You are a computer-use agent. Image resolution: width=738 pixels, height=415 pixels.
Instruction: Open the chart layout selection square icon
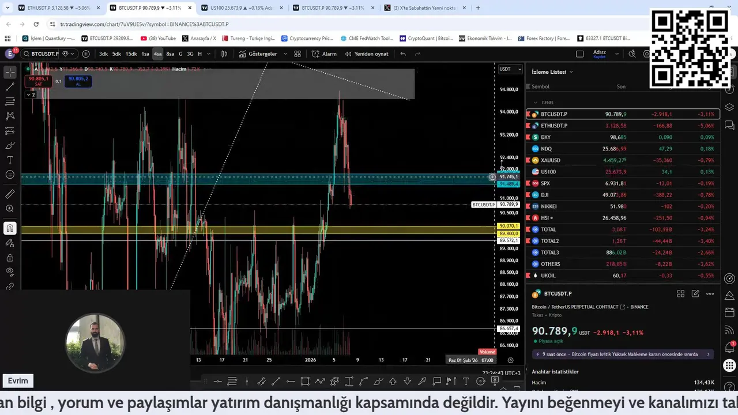579,54
